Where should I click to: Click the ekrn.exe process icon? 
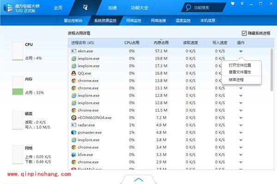click(74, 51)
